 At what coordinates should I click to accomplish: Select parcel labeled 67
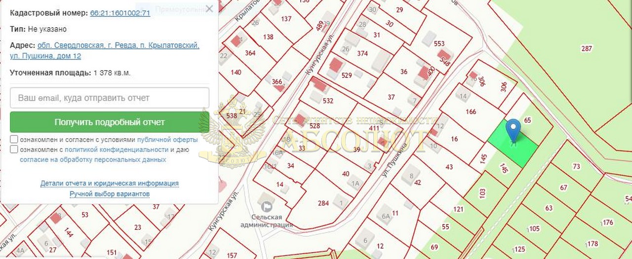coord(564,187)
